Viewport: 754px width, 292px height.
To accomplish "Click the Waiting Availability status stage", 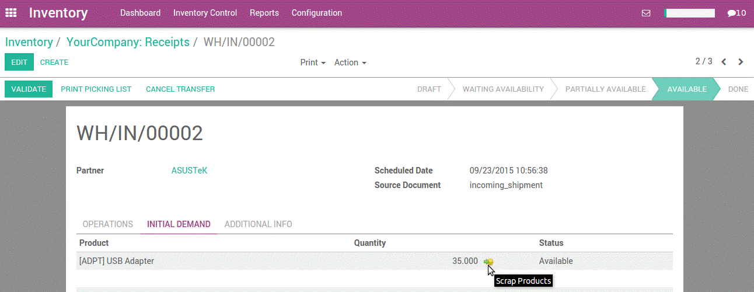I will point(503,89).
